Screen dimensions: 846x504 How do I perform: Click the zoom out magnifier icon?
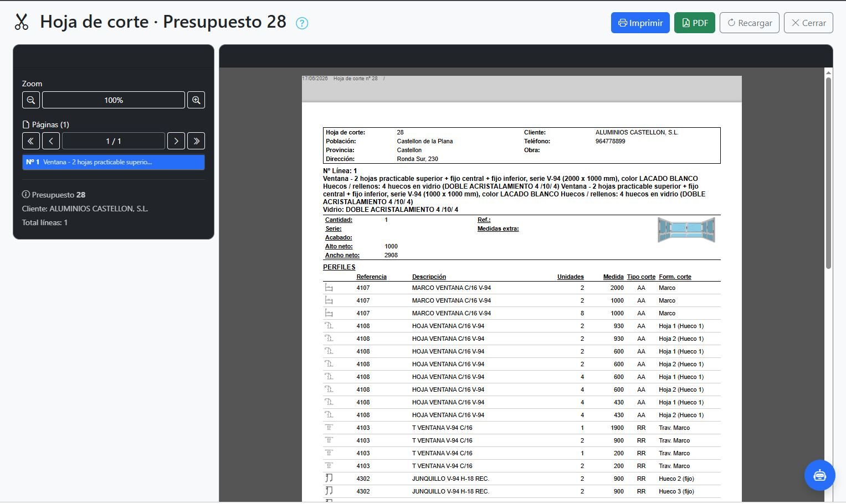coord(31,100)
